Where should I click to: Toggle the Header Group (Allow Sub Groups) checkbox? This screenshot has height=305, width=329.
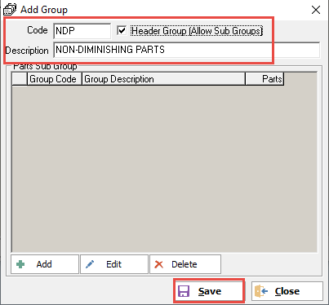(x=122, y=30)
